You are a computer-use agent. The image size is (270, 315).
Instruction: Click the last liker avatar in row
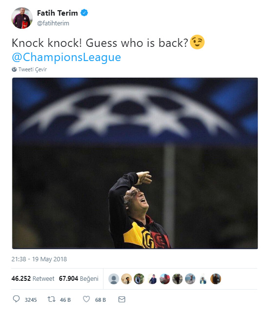(215, 279)
